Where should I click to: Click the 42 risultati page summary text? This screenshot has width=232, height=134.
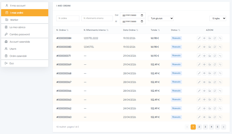tap(68, 127)
